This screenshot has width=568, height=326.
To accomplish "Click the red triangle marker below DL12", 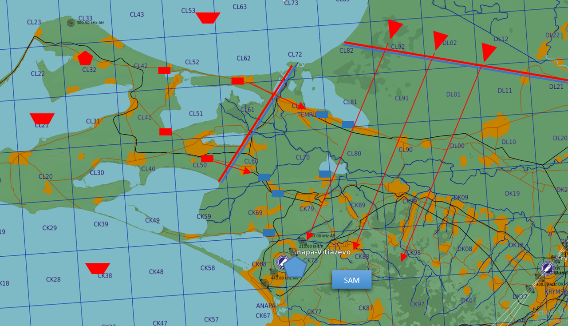I will click(488, 52).
